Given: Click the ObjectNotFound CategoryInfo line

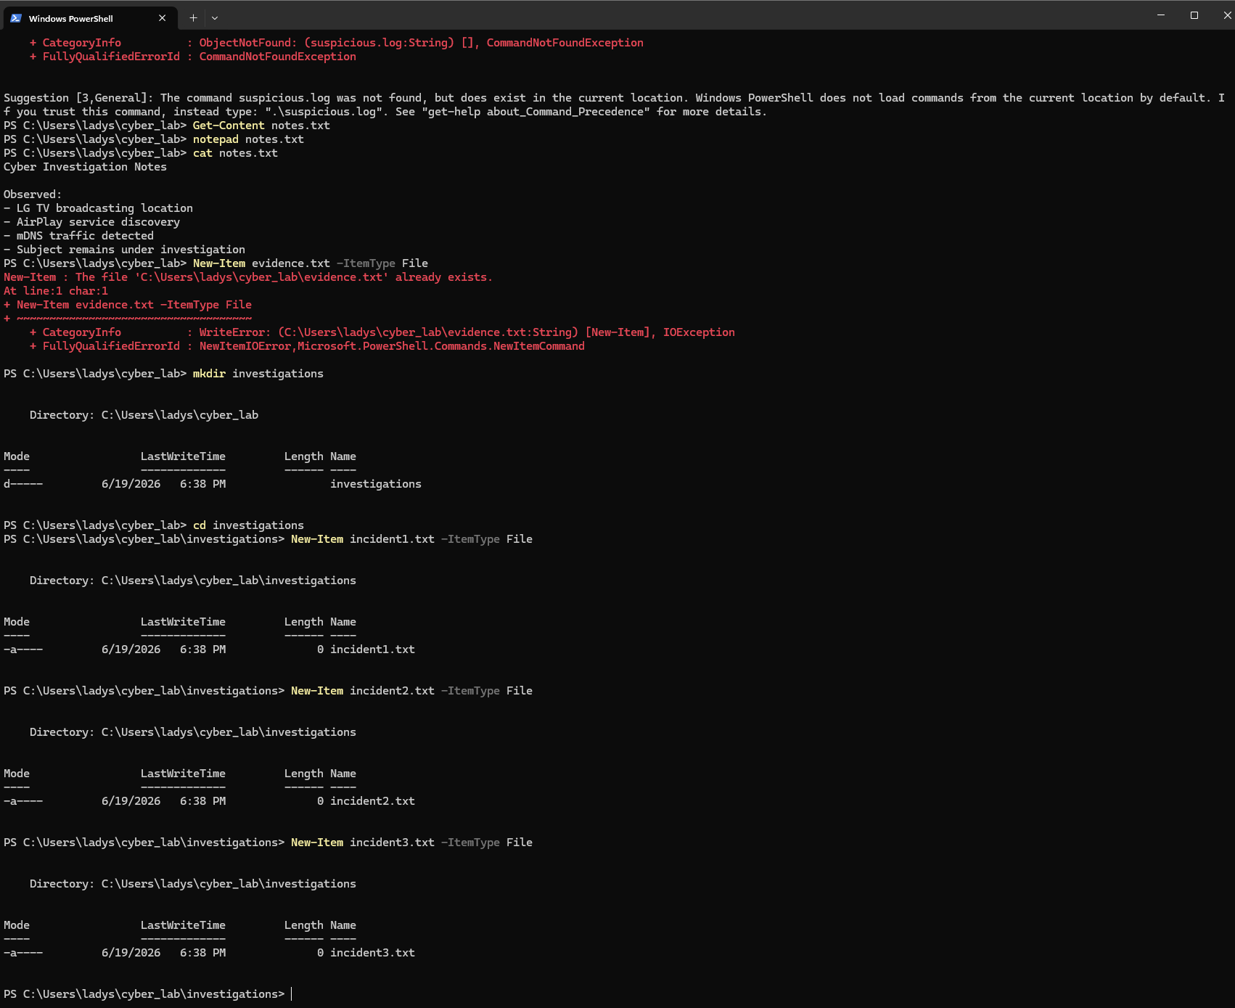Looking at the screenshot, I should 337,43.
